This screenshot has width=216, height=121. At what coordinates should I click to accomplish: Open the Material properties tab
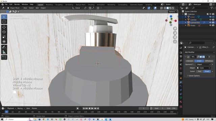[181, 102]
